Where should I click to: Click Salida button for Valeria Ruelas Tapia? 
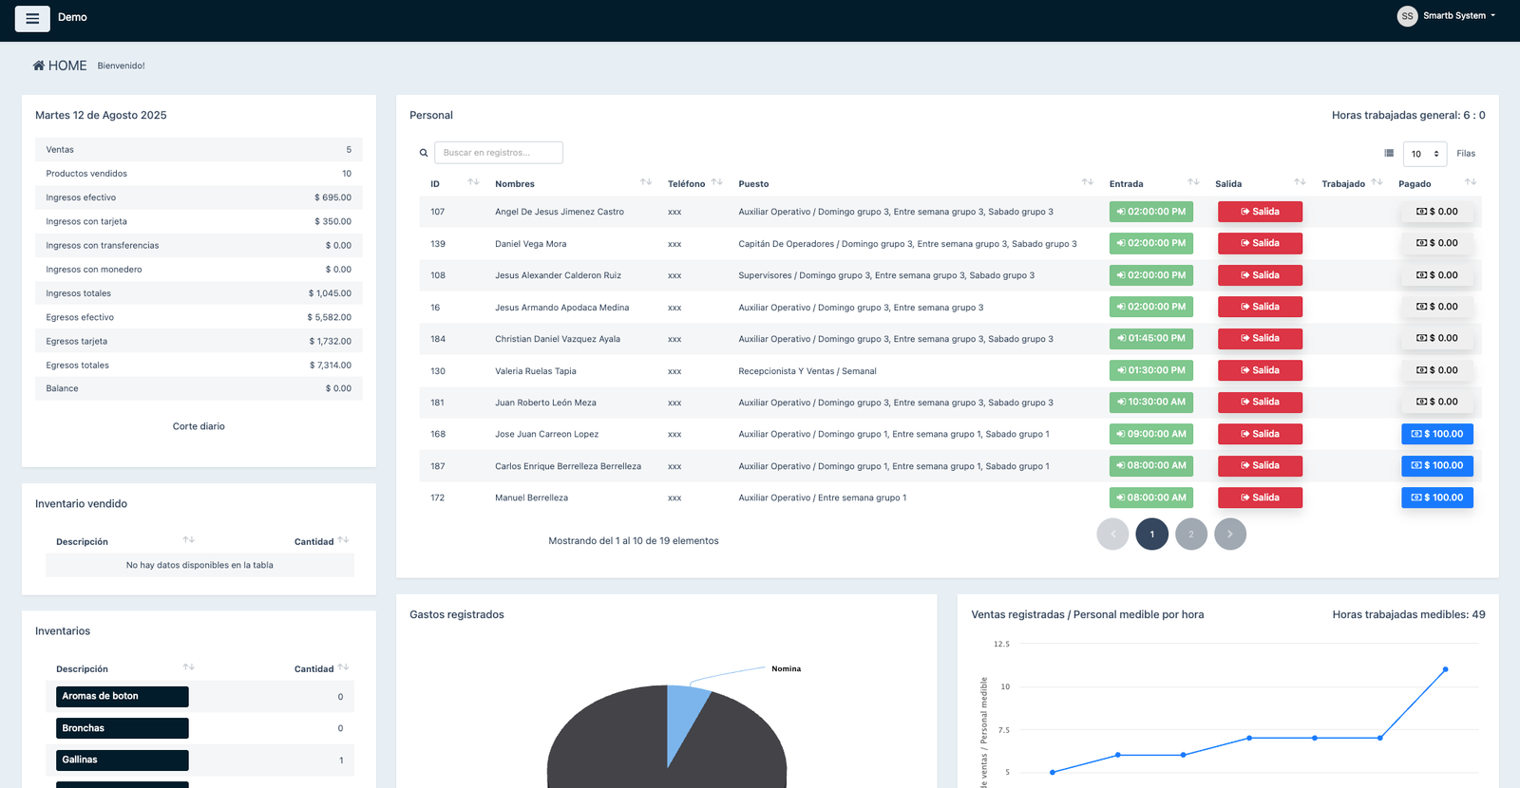1260,370
